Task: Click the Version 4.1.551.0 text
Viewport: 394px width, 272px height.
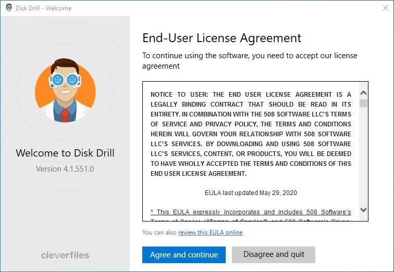Action: pos(65,169)
